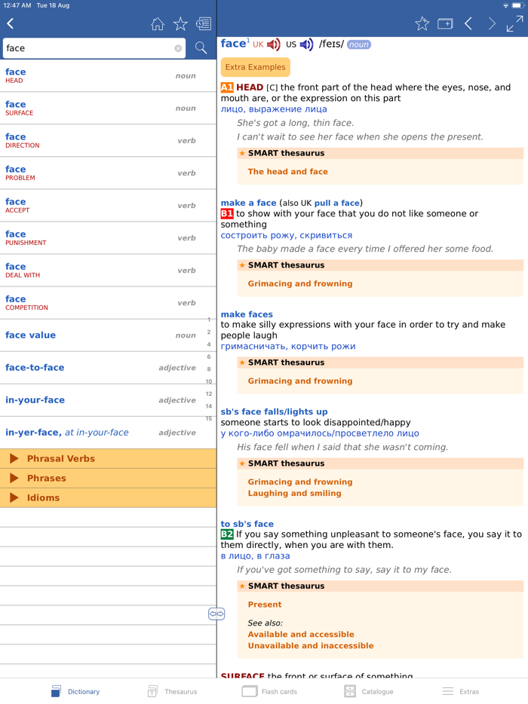The height and width of the screenshot is (704, 528).
Task: Click first SMART thesaurus header
Action: [380, 153]
